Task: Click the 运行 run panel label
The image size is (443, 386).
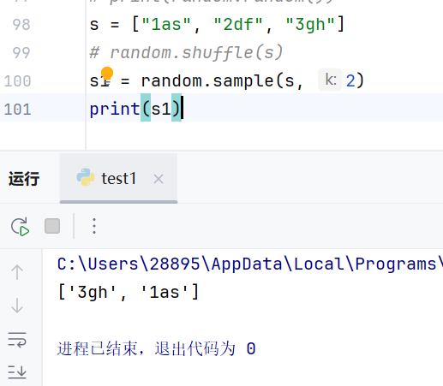Action: click(x=24, y=179)
